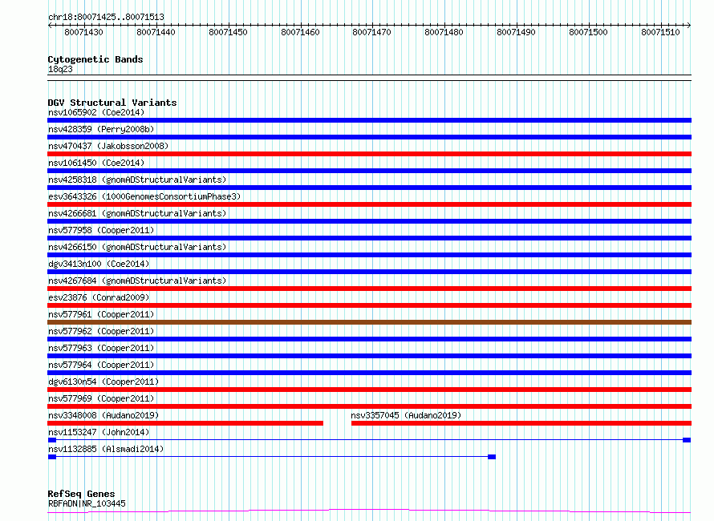This screenshot has height=521, width=714.
Task: Click the Cytogenetic Bands track title
Action: pyautogui.click(x=95, y=59)
